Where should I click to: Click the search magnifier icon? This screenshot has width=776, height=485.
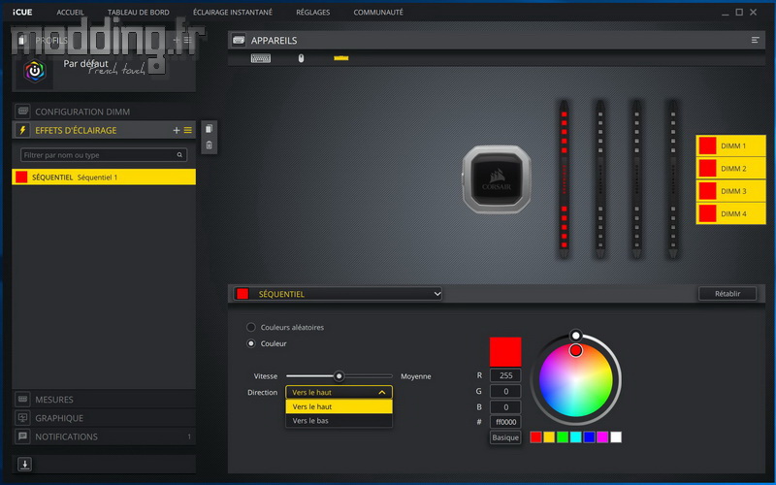pos(179,155)
